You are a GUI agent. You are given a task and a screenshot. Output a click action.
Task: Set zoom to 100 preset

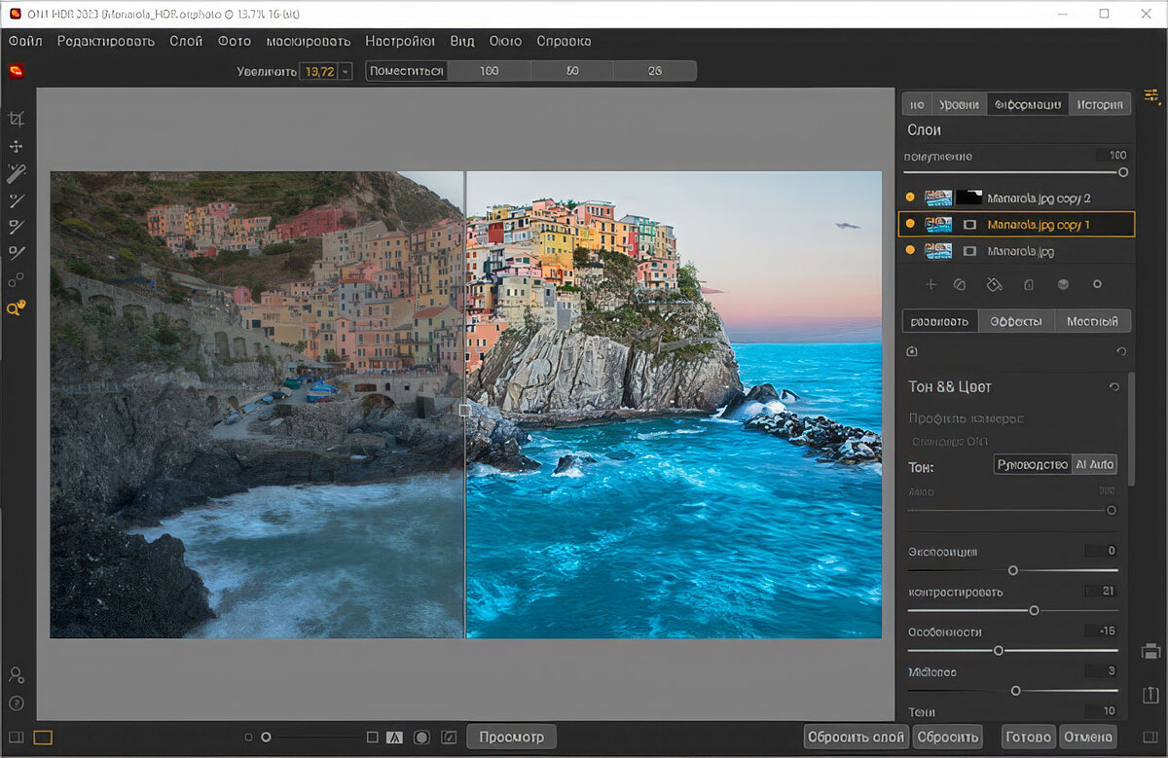click(x=489, y=71)
